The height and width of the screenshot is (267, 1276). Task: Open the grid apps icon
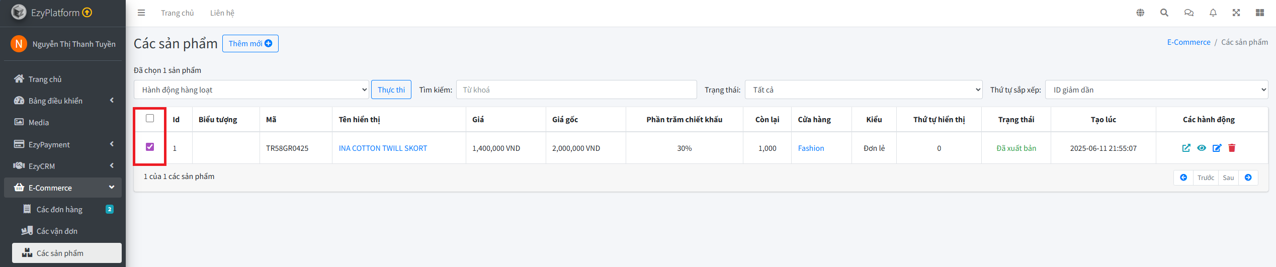[1259, 13]
